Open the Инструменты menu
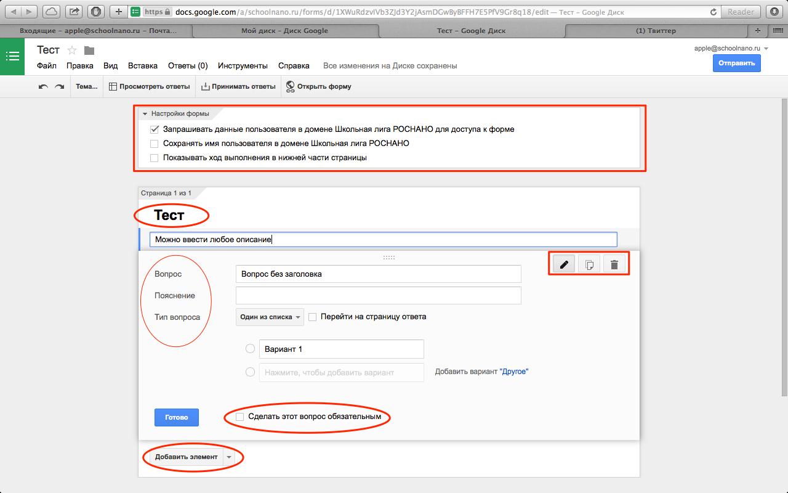Image resolution: width=788 pixels, height=493 pixels. (243, 66)
